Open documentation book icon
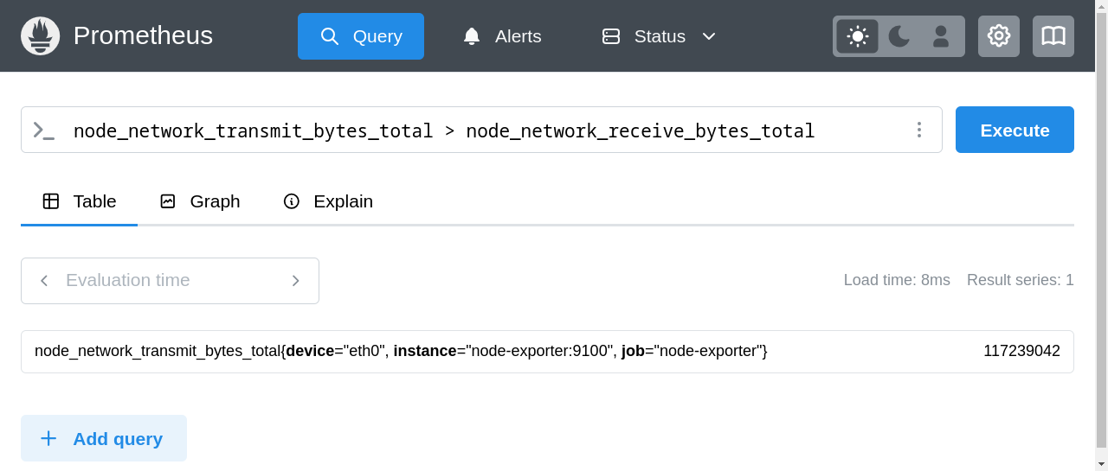Screen dimensions: 1108x471 coord(1053,36)
